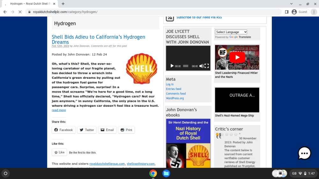Image resolution: width=319 pixels, height=179 pixels.
Task: Open Chrome three-dot menu
Action: pos(314,12)
